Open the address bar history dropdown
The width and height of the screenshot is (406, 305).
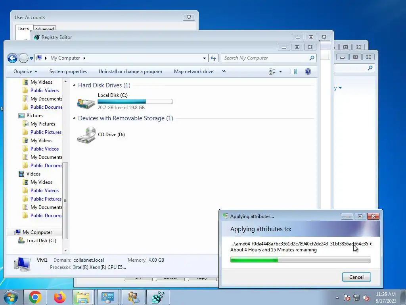(204, 58)
